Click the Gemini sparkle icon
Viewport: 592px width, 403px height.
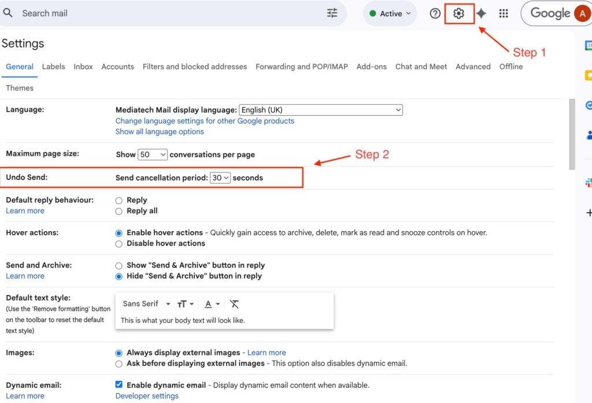point(481,13)
